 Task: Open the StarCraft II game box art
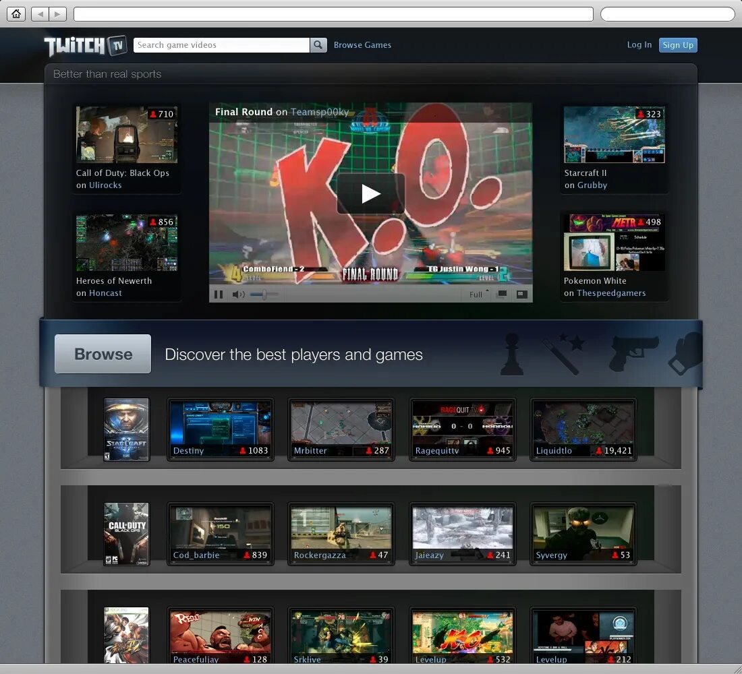(126, 429)
